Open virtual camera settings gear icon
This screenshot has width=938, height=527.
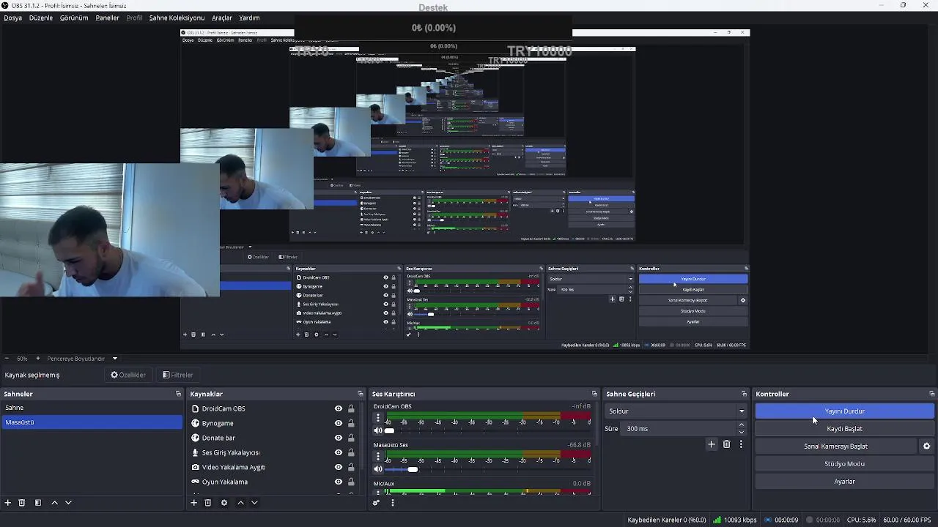pyautogui.click(x=926, y=446)
